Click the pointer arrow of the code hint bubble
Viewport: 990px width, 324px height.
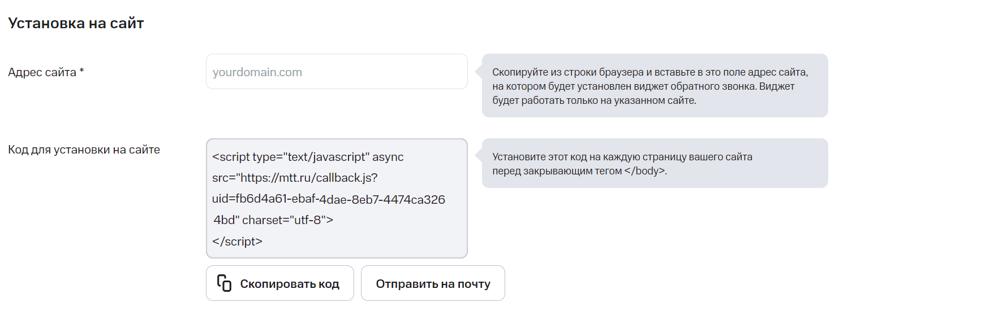479,157
